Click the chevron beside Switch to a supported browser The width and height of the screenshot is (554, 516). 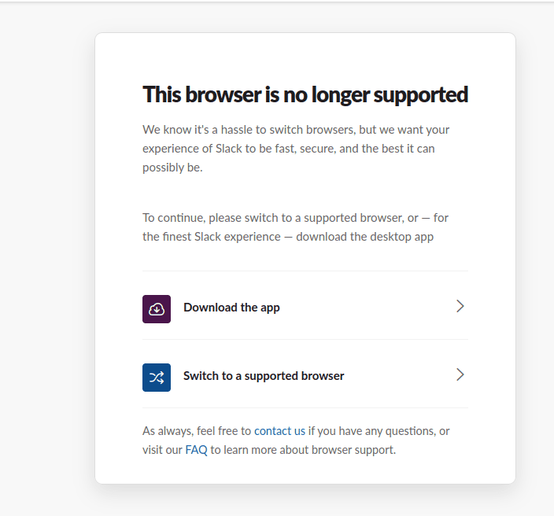[x=460, y=375]
